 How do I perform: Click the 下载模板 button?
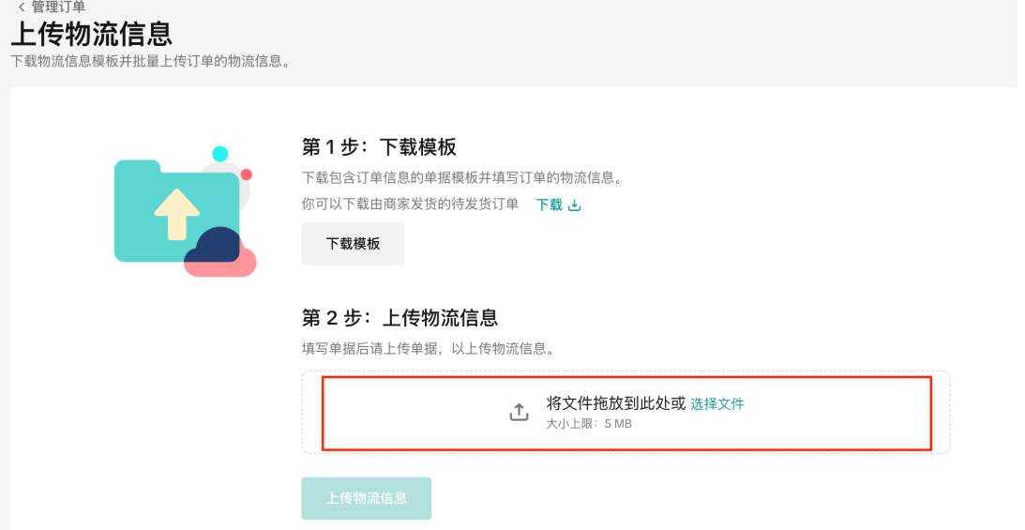click(x=353, y=244)
